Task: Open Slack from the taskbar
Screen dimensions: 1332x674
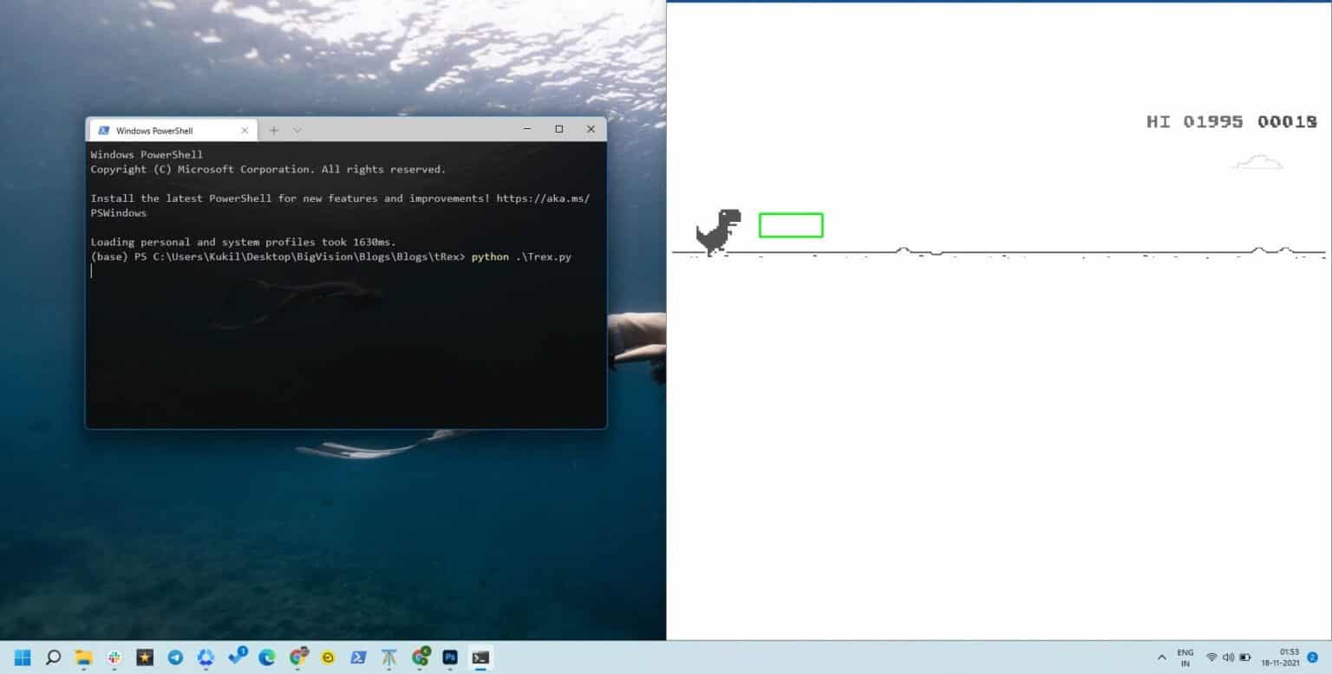Action: coord(114,658)
